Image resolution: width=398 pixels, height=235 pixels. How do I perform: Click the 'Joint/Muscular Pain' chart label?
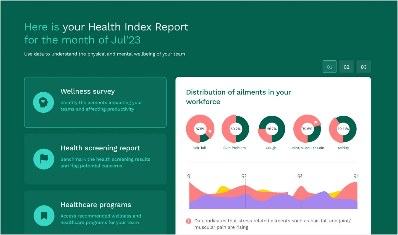tap(308, 148)
